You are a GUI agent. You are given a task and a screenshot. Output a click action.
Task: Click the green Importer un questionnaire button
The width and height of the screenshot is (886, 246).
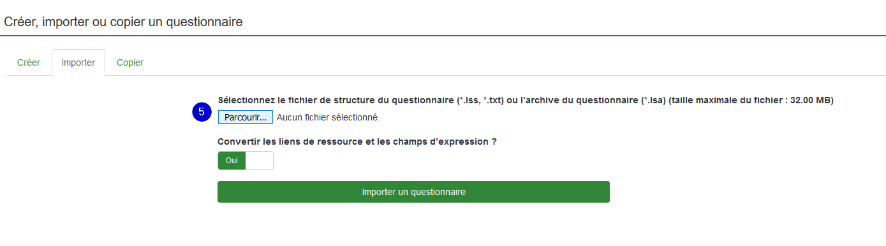[413, 192]
